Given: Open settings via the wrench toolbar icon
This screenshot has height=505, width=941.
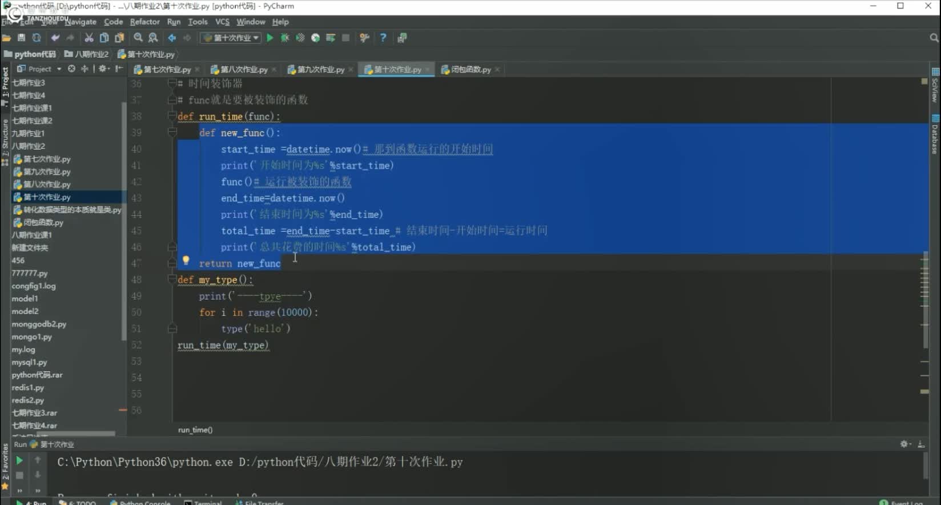Looking at the screenshot, I should tap(364, 38).
